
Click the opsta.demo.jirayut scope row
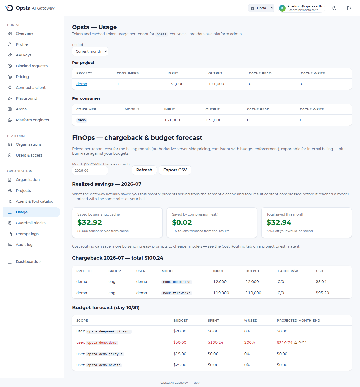212,354
